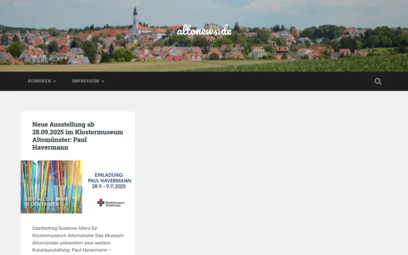Open the search magnifier icon
Screen dimensions: 408x255
click(x=378, y=82)
